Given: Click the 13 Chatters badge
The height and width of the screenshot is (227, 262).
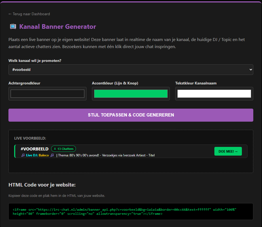Looking at the screenshot, I should [x=63, y=149].
